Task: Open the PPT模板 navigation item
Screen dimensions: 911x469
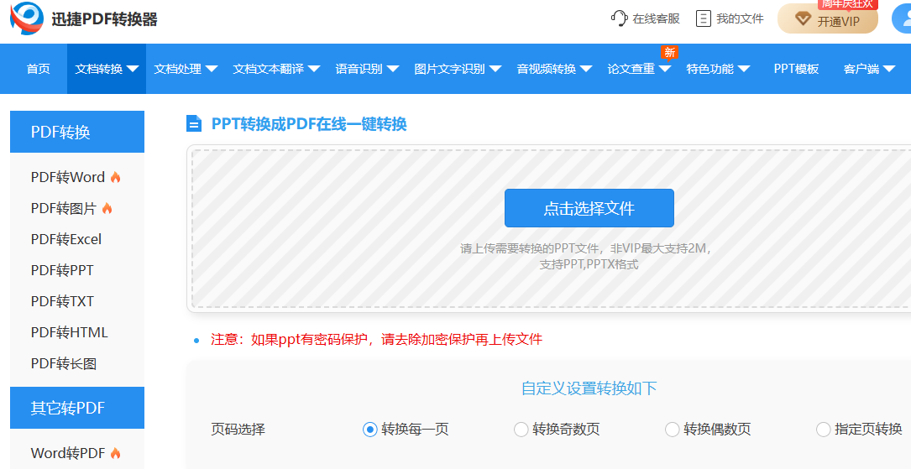Action: 796,69
